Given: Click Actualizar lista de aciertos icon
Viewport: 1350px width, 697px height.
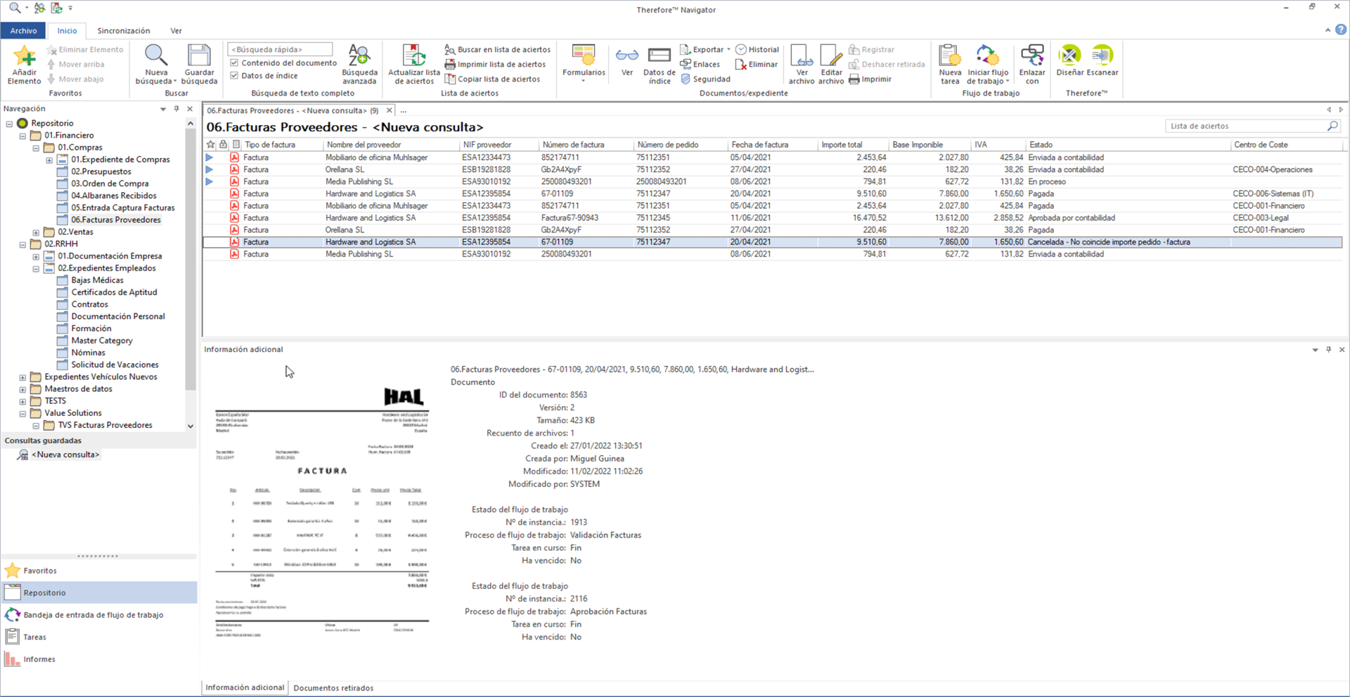Looking at the screenshot, I should 414,56.
